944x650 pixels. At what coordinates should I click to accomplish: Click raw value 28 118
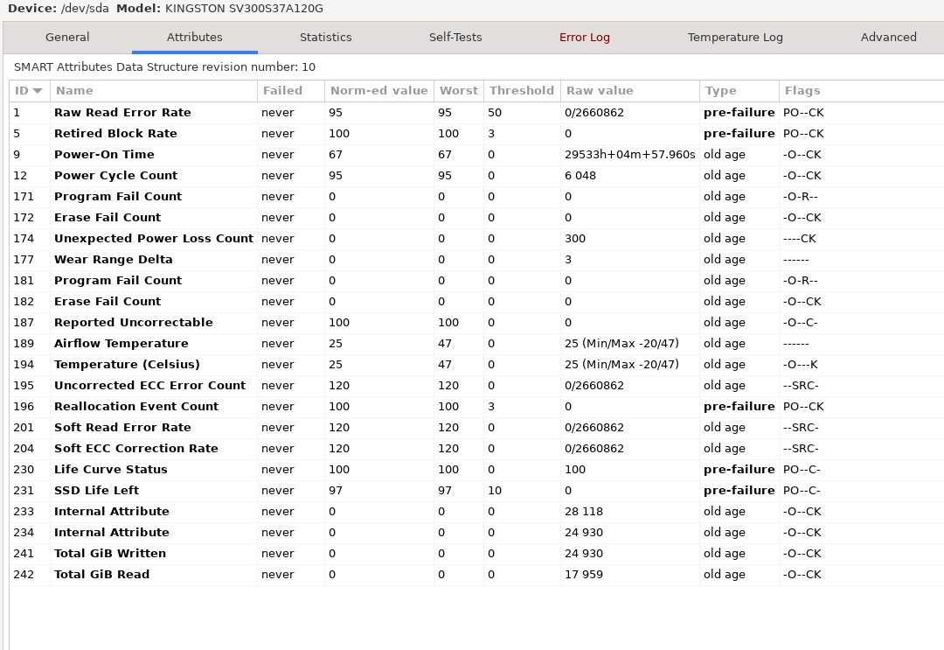(584, 512)
